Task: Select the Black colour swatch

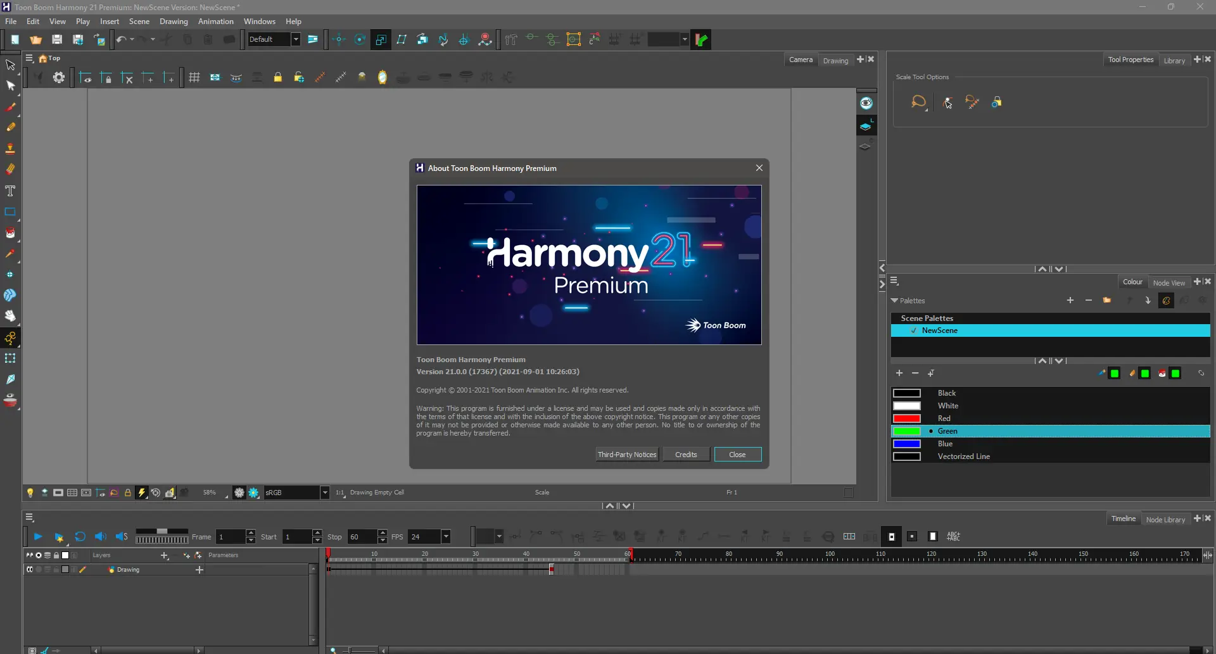Action: click(906, 393)
